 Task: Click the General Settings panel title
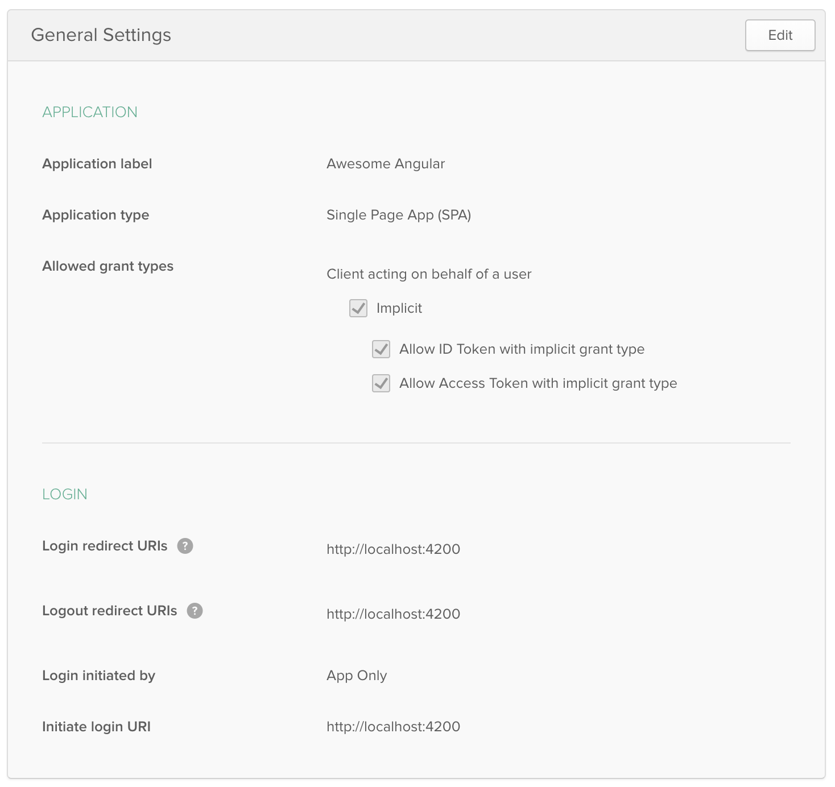tap(101, 35)
